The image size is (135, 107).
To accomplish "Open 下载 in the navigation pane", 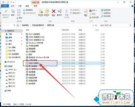I will (x=10, y=34).
